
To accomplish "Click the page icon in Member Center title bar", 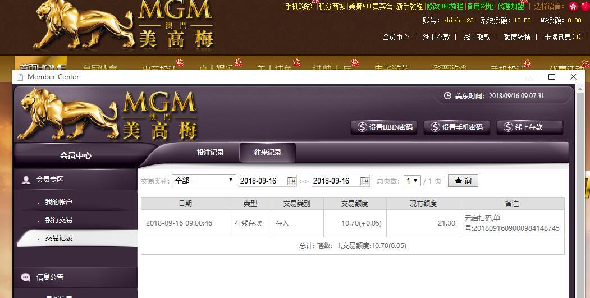I will point(19,77).
